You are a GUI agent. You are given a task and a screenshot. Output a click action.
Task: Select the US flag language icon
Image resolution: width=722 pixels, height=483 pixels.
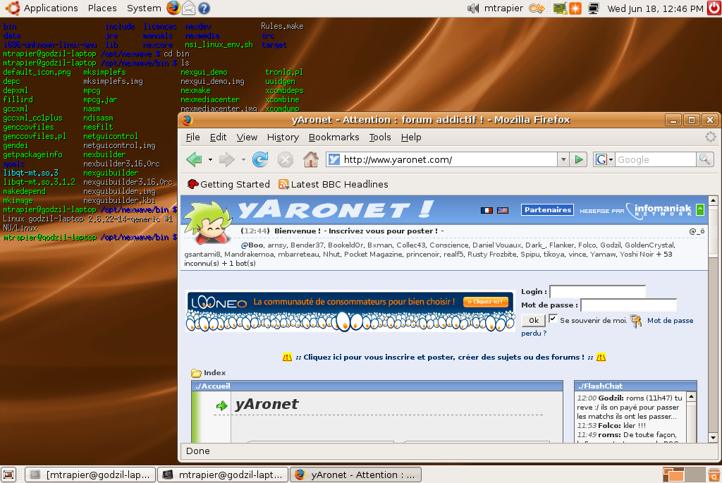pyautogui.click(x=503, y=210)
